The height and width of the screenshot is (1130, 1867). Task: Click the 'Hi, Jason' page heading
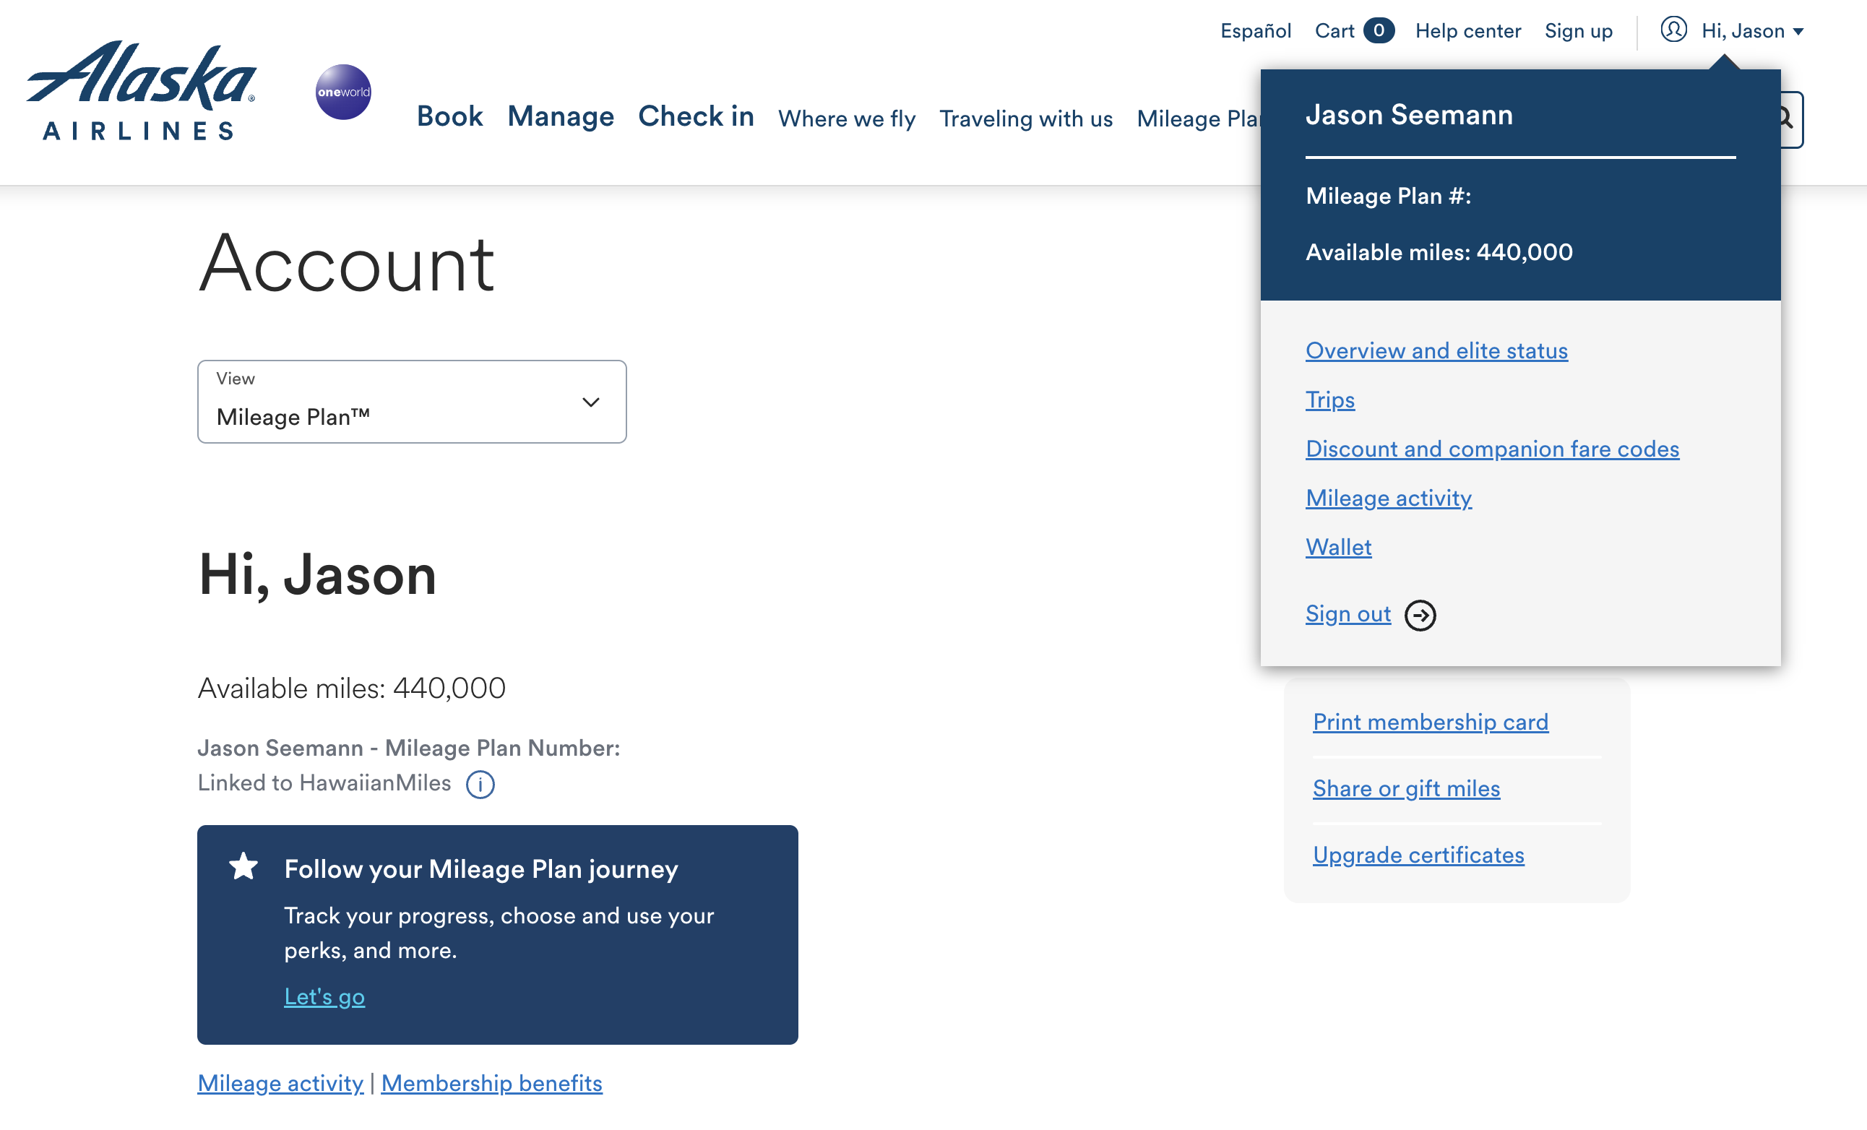click(317, 574)
